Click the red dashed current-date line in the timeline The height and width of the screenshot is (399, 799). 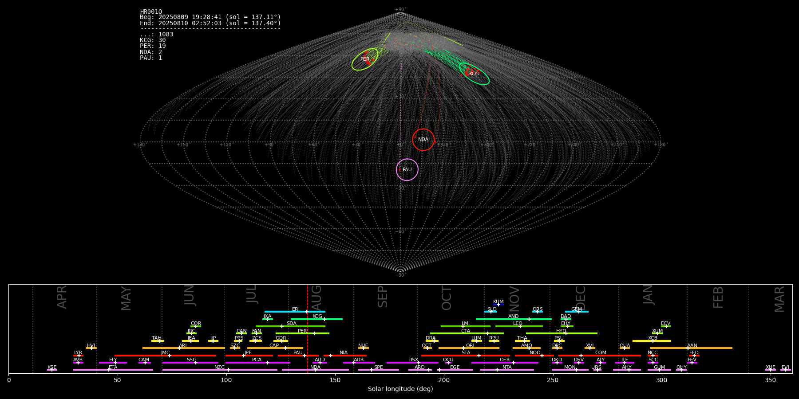(307, 329)
